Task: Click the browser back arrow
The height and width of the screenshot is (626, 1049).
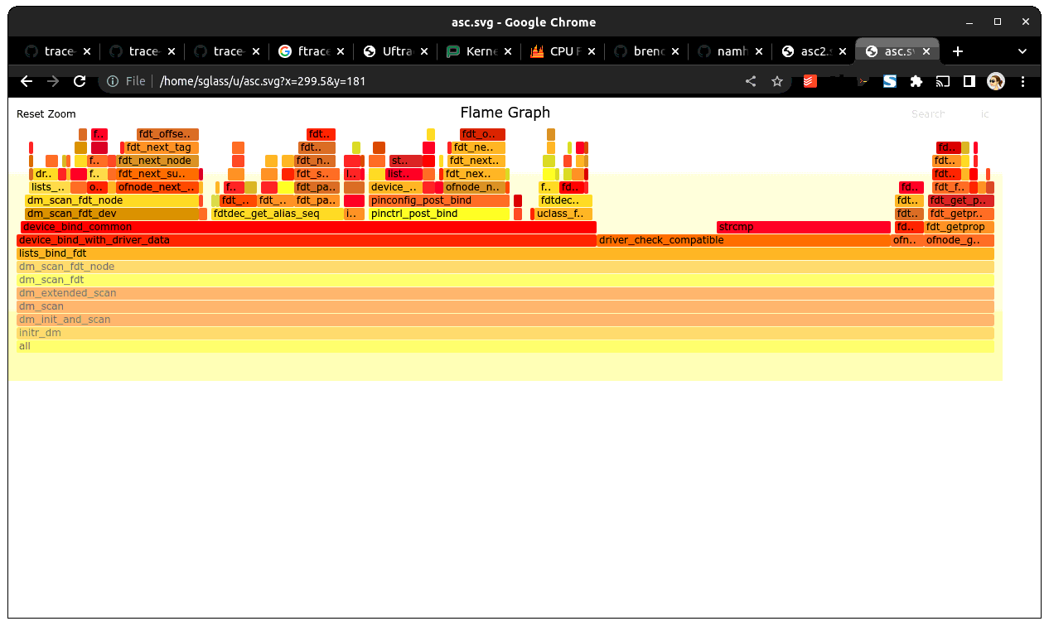Action: tap(27, 81)
